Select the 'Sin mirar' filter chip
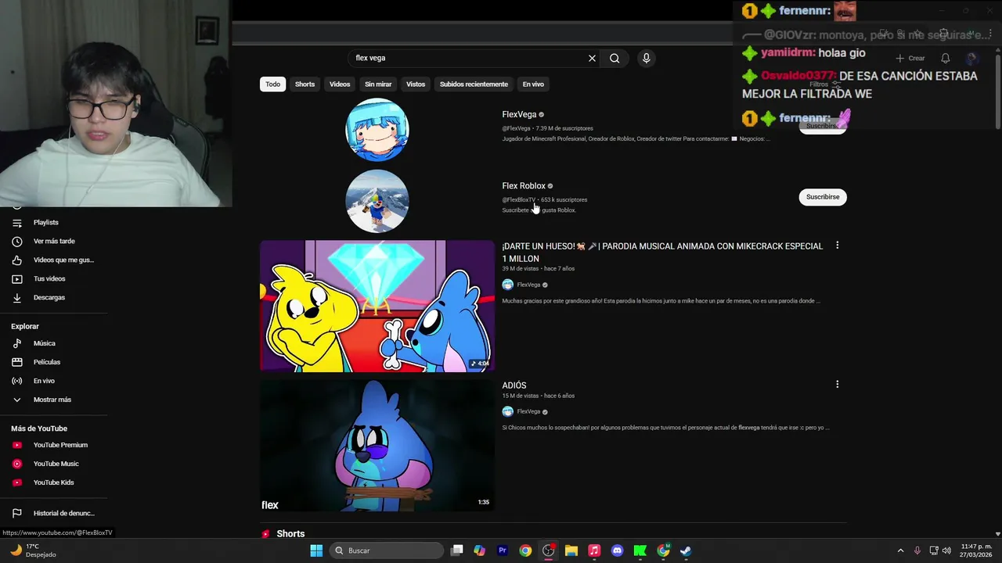 coord(378,84)
